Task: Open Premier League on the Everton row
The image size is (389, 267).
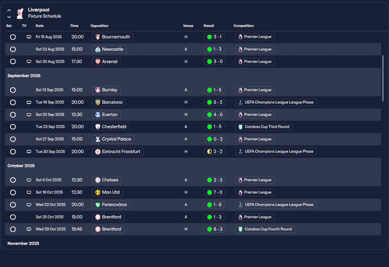Action: pos(255,115)
